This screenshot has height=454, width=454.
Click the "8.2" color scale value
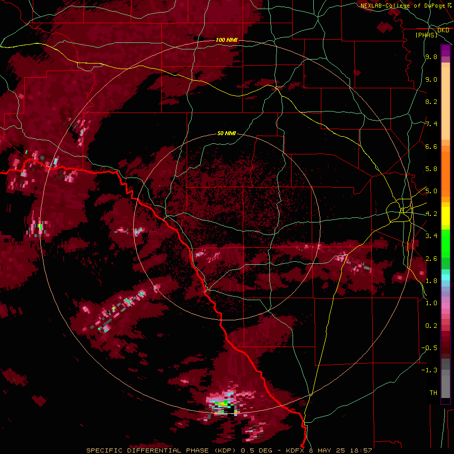click(431, 101)
